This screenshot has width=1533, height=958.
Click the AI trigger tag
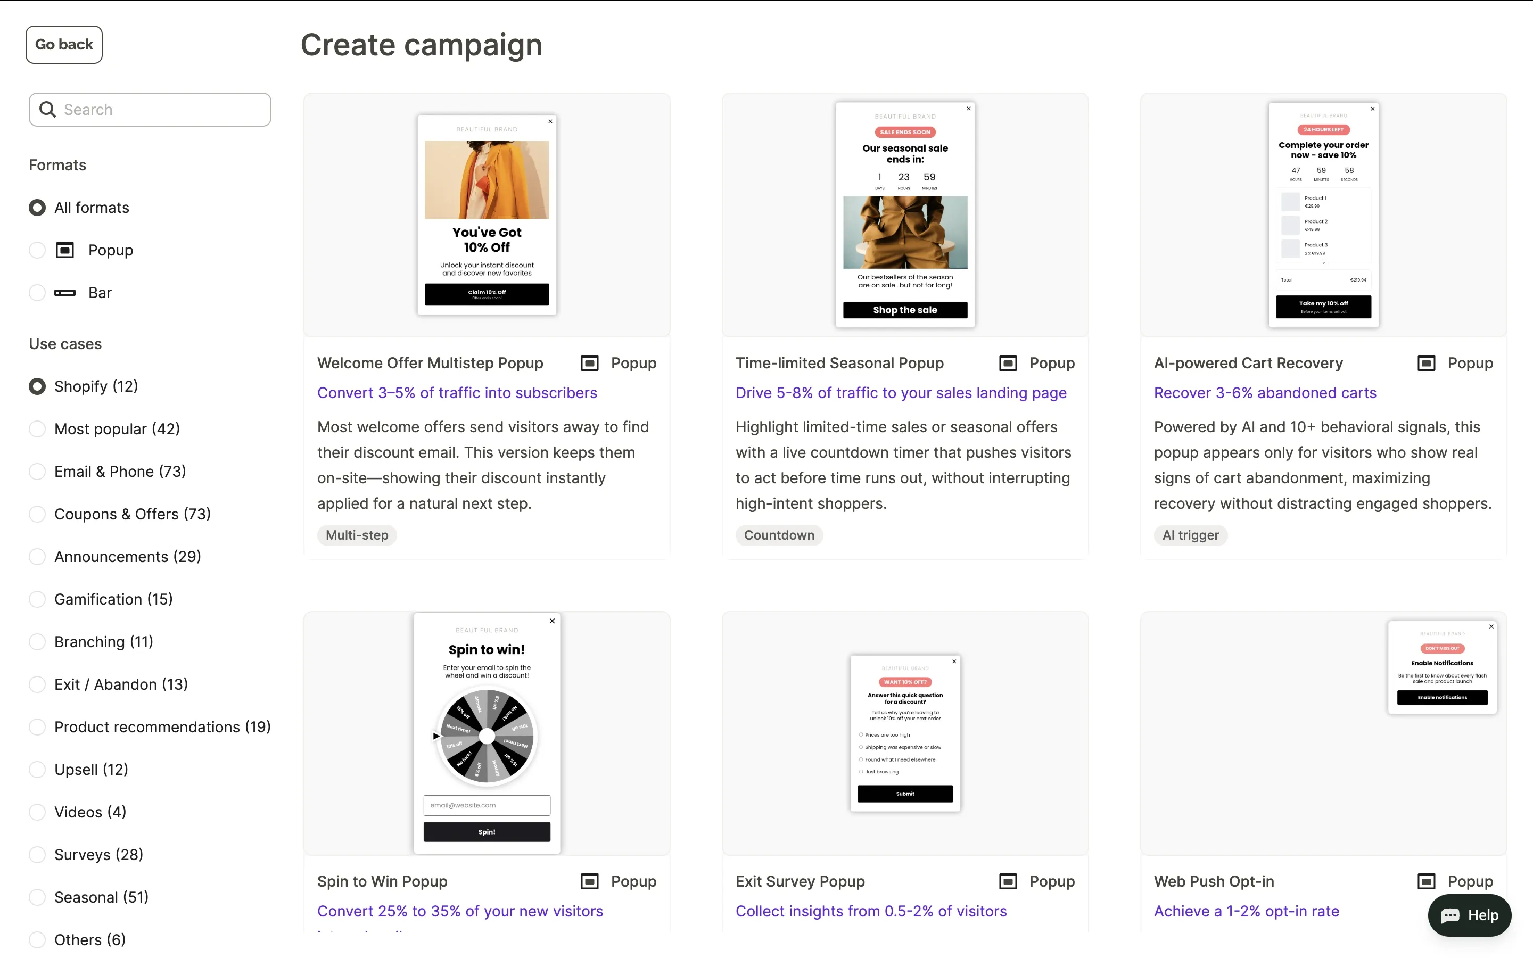(1190, 535)
